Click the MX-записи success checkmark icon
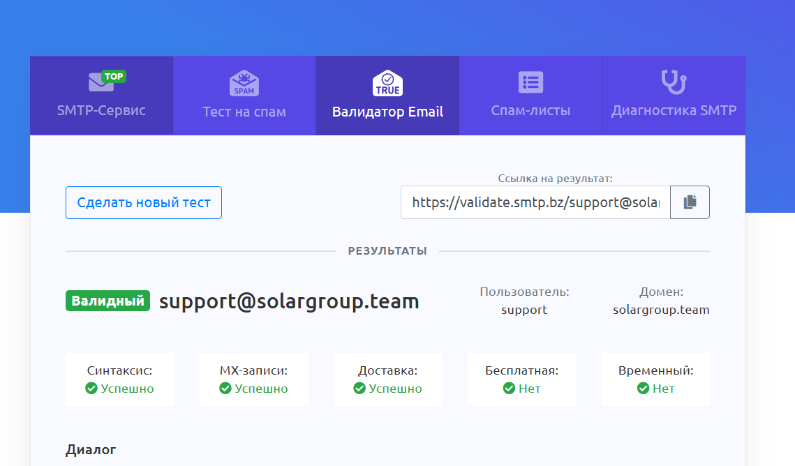 tap(225, 389)
